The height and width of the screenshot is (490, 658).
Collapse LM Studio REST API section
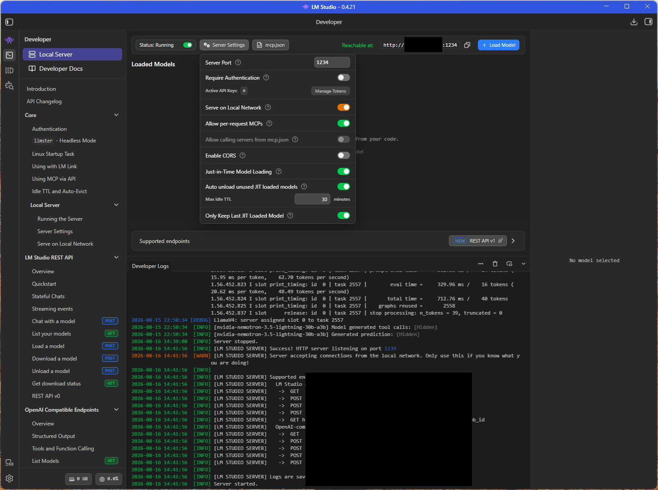click(x=116, y=257)
